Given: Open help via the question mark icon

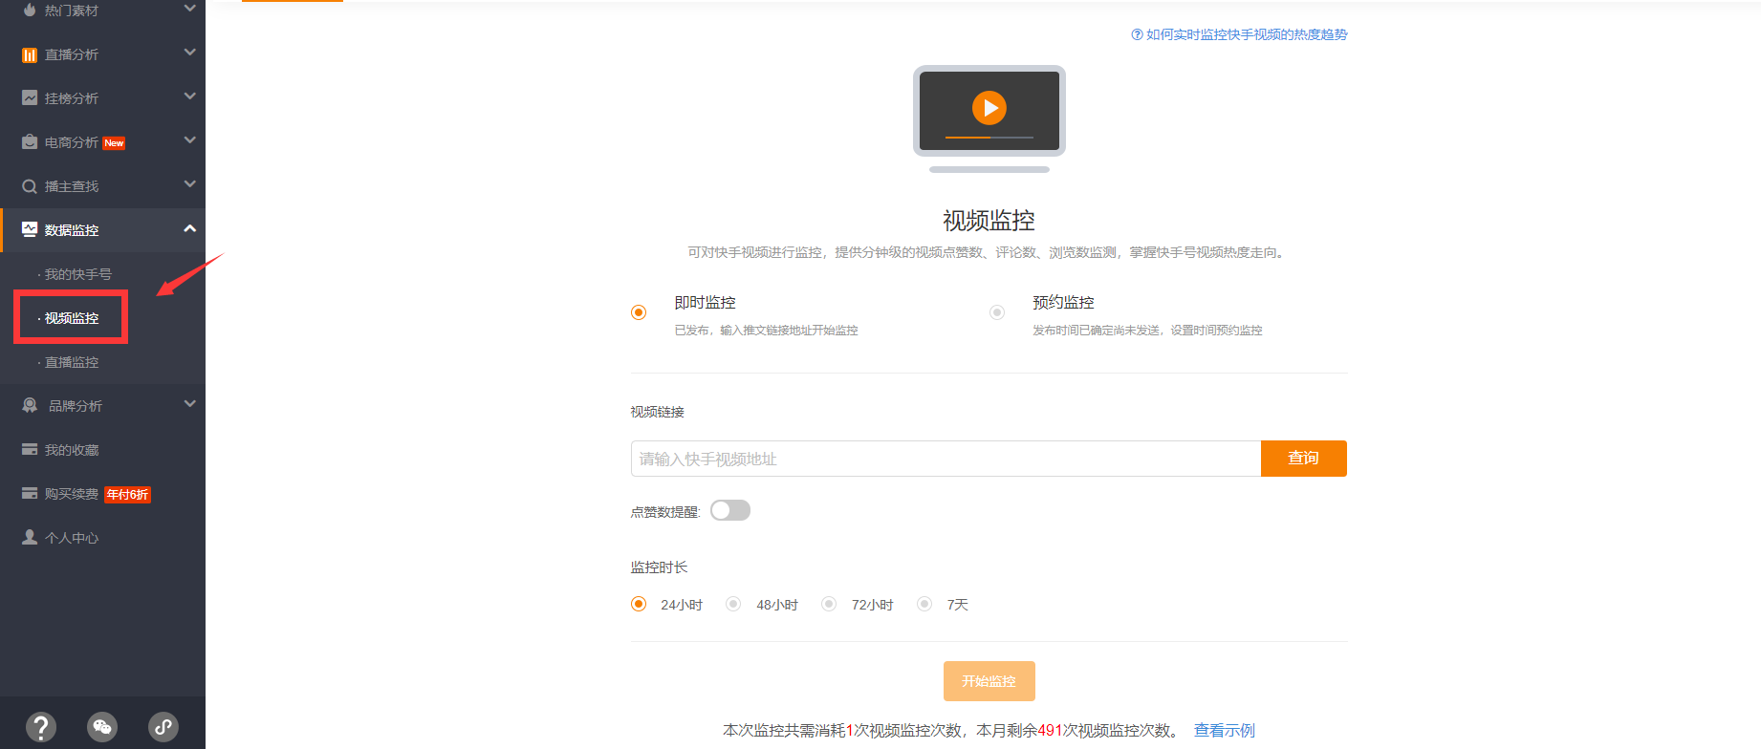Looking at the screenshot, I should click(x=41, y=727).
